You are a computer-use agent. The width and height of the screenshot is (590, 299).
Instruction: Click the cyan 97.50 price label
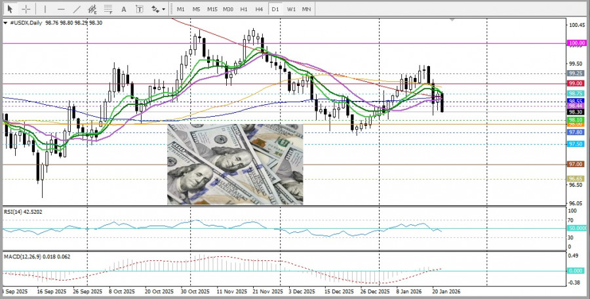(x=576, y=144)
